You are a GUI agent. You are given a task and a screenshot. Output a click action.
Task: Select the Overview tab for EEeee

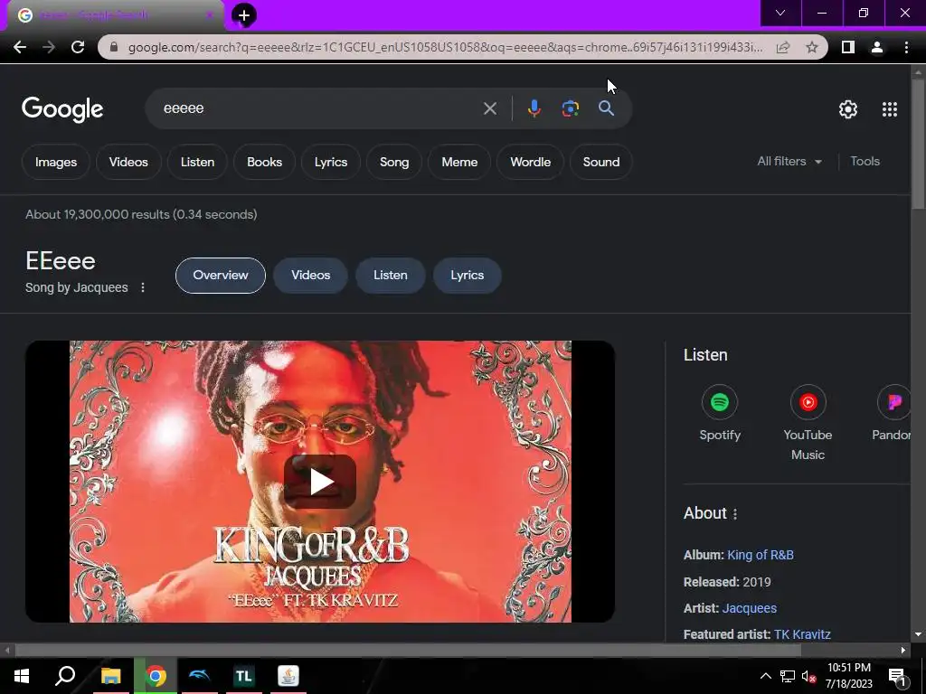pyautogui.click(x=221, y=275)
